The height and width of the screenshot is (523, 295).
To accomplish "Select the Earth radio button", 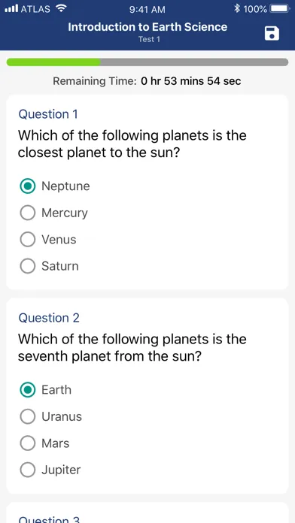I will click(27, 390).
